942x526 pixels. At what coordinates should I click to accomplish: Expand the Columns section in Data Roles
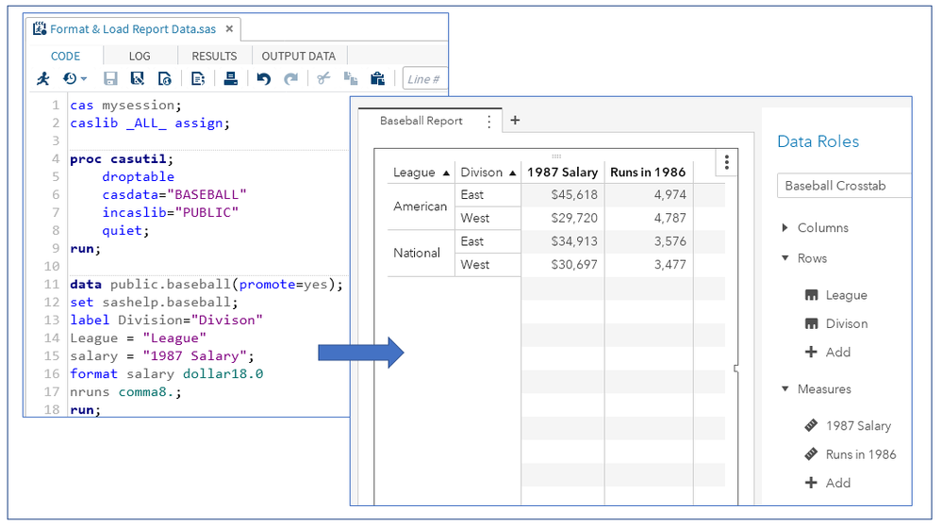(785, 228)
